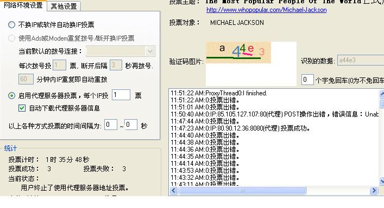384x208 pixels.
Task: Select the Ads或Modem重复拨号 radio option
Action: pos(11,38)
